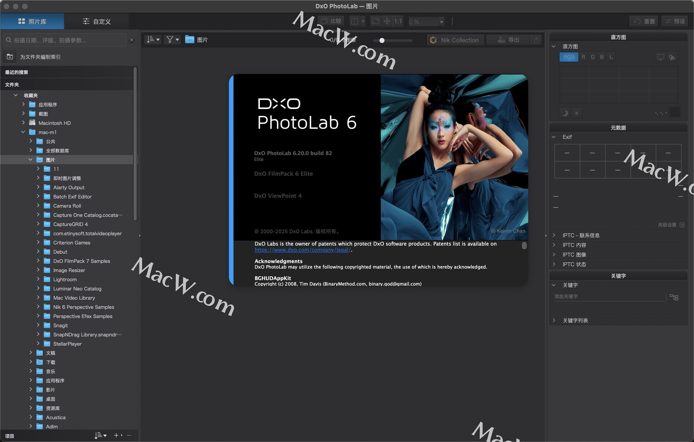The image size is (694, 442).
Task: Collapse the Exif section
Action: pos(553,137)
